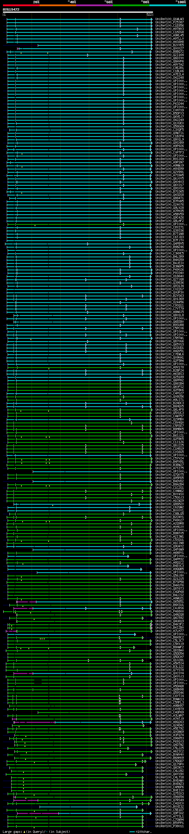Click the UniRef100_Q29MB0 label
The height and width of the screenshot is (834, 189).
[x=170, y=420]
